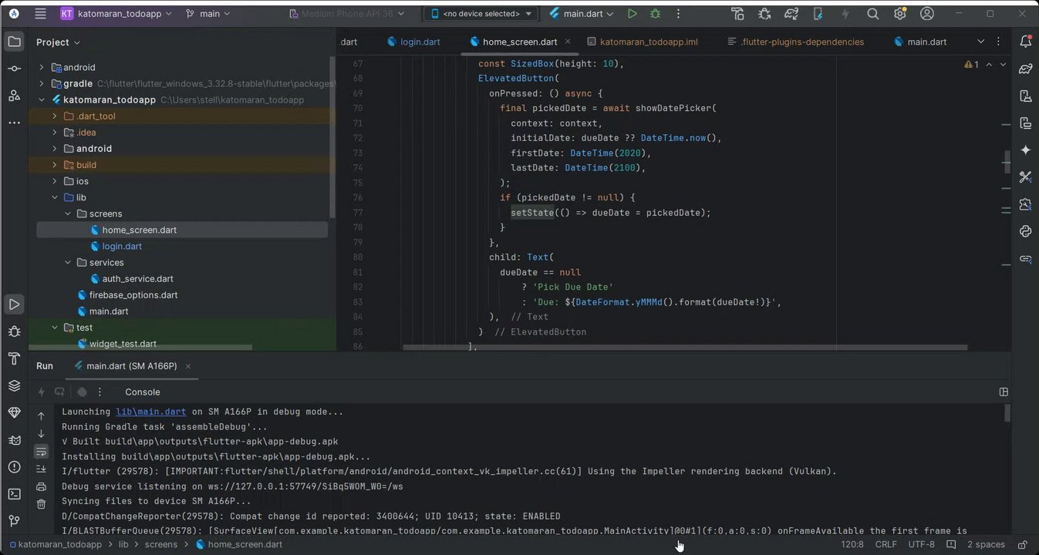Expand the .dart_tool folder in project tree
This screenshot has width=1039, height=555.
[54, 116]
